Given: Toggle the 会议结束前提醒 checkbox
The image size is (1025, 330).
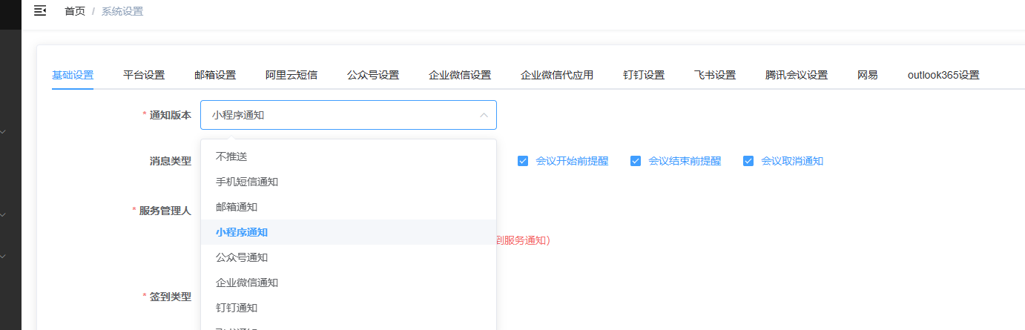Looking at the screenshot, I should [x=636, y=161].
